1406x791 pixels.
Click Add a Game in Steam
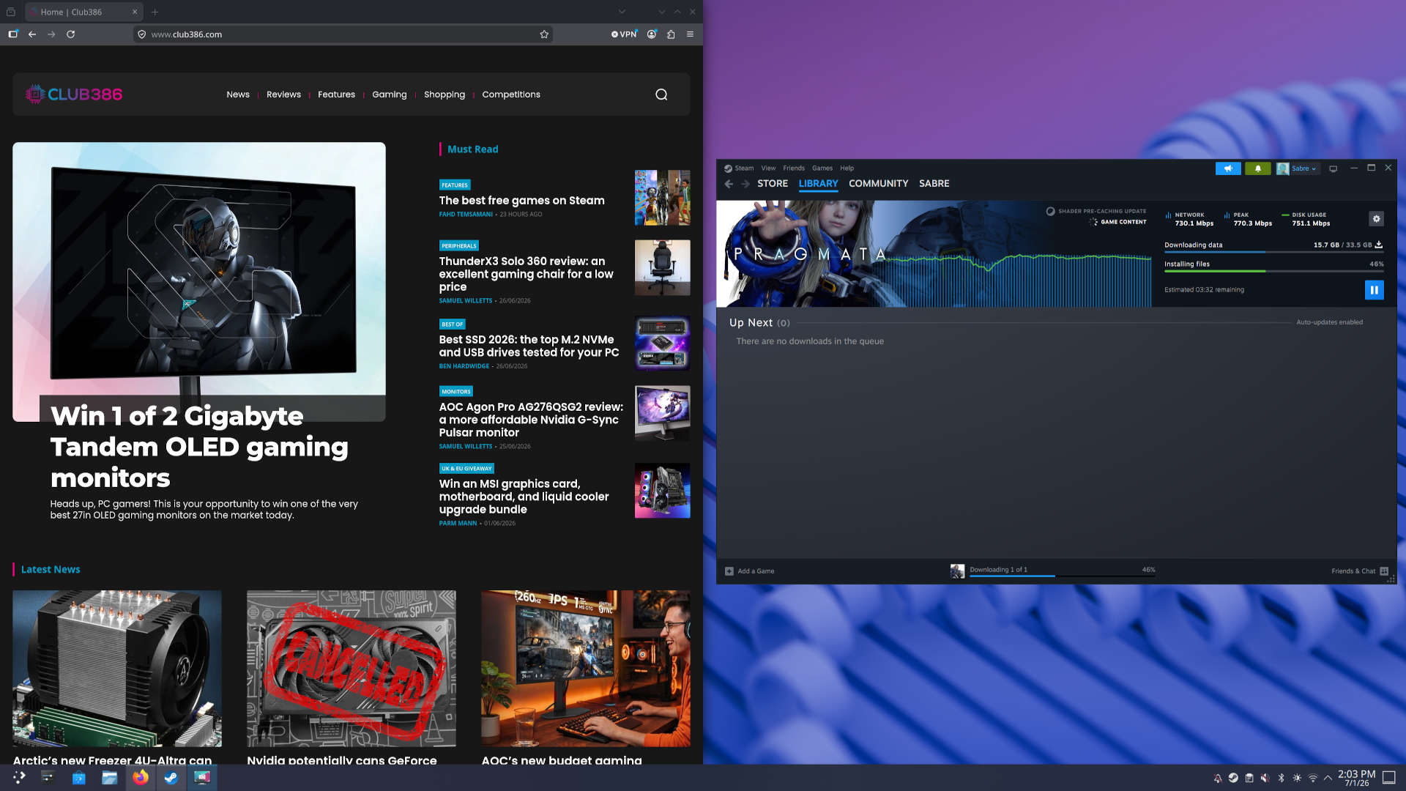(749, 571)
